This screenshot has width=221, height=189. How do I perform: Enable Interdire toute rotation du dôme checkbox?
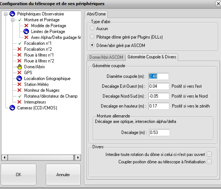(209, 154)
